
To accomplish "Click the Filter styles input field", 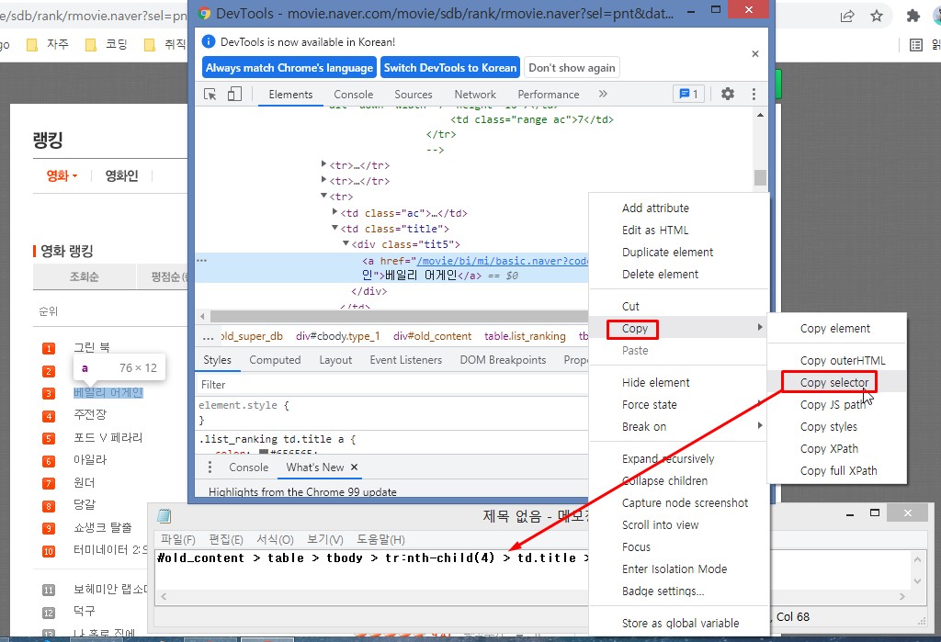I will coord(391,385).
